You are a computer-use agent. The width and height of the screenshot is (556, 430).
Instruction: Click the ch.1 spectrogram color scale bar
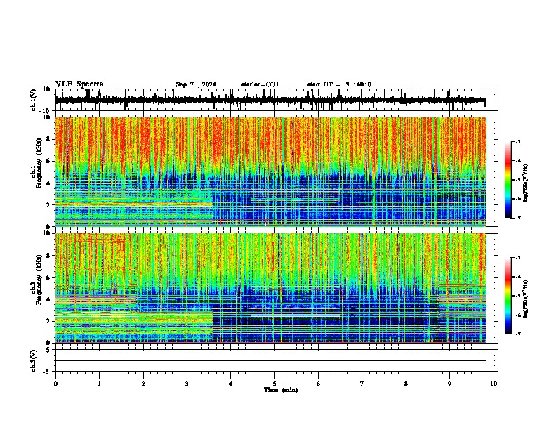pyautogui.click(x=508, y=180)
